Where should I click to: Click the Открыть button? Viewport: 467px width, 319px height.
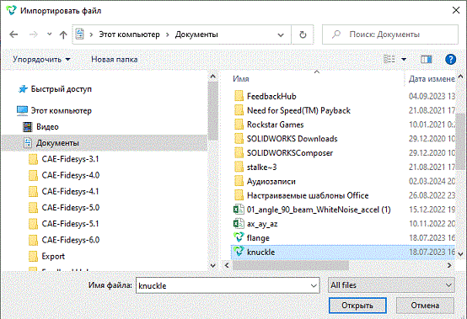357,306
